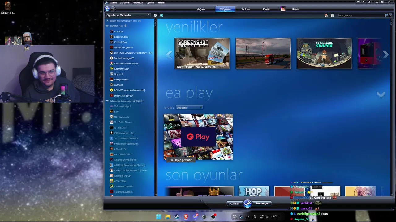The image size is (396, 222).
Task: Click the recent-activity clock filter icon
Action: (155, 15)
